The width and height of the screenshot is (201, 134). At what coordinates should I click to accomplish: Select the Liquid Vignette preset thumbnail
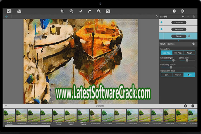[71, 115]
